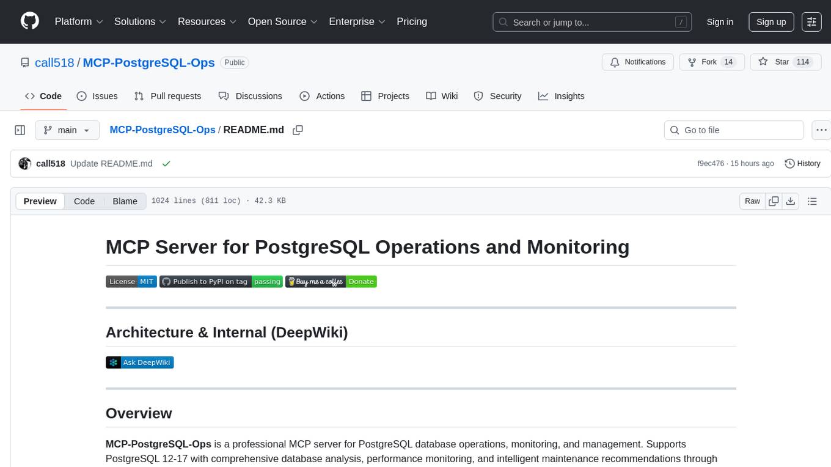Screen dimensions: 831x467
Task: Focus the Go to file field
Action: tap(734, 130)
